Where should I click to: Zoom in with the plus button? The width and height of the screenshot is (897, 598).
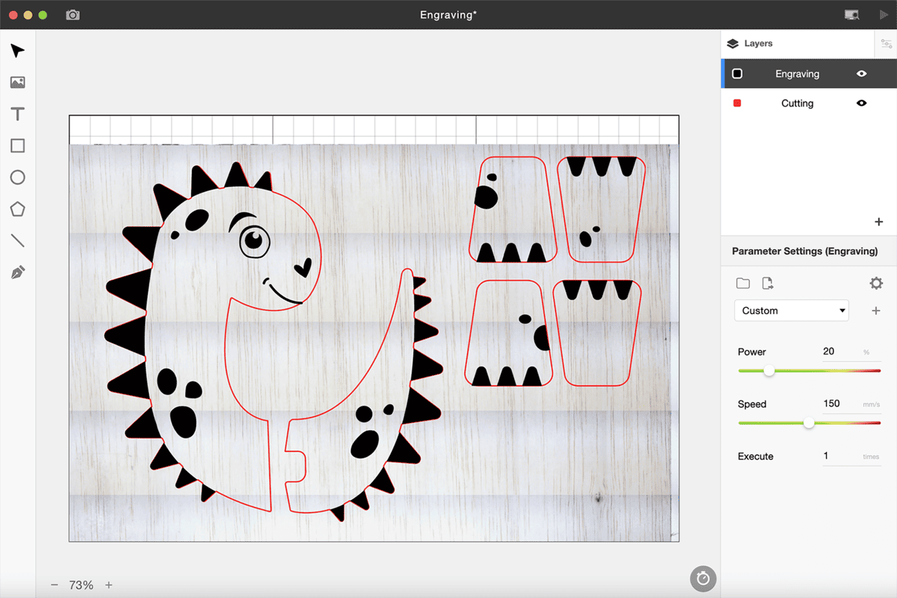coord(109,585)
